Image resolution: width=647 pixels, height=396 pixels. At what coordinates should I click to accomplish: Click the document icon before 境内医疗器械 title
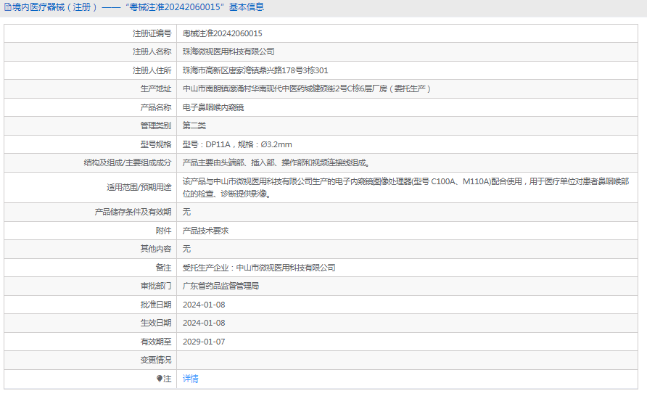pos(7,7)
